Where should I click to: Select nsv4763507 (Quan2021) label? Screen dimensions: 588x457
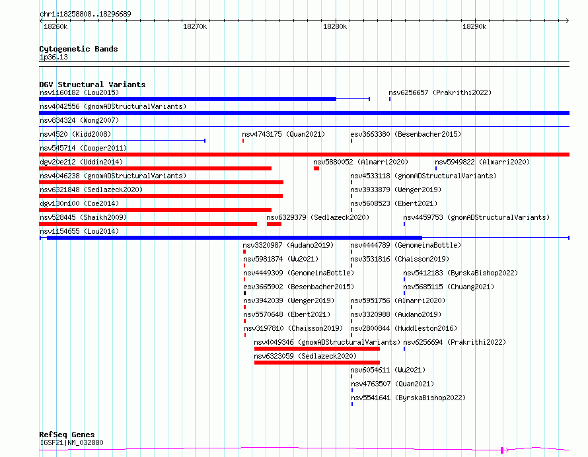pyautogui.click(x=392, y=384)
